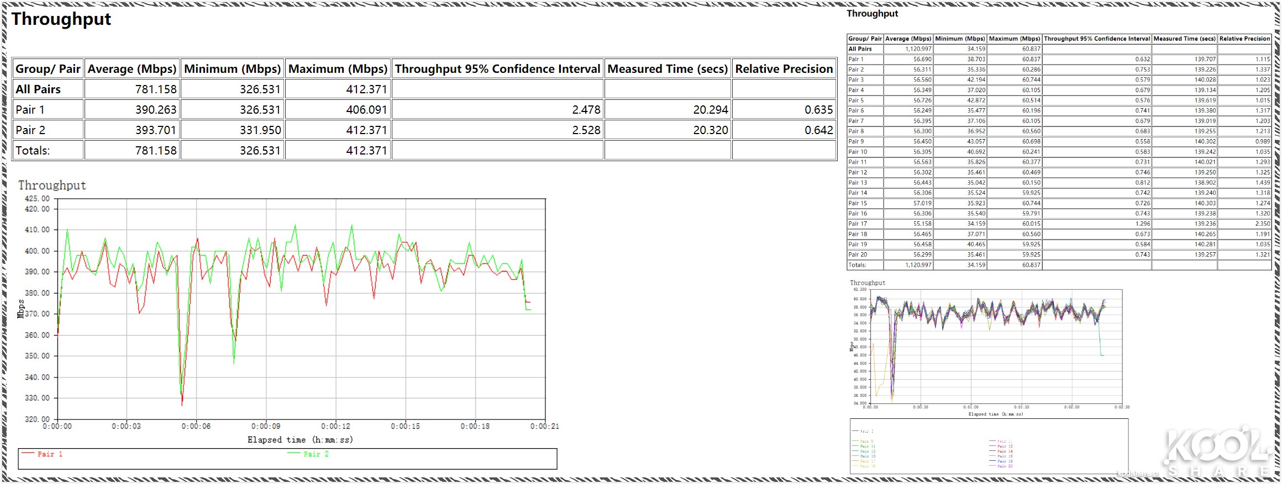Click confidence interval value 2.528
The image size is (1282, 484).
tap(586, 130)
